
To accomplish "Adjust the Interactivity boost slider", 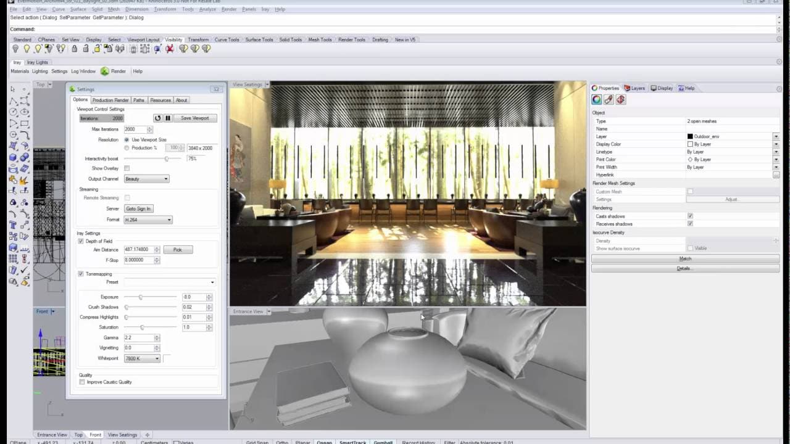I will [167, 159].
